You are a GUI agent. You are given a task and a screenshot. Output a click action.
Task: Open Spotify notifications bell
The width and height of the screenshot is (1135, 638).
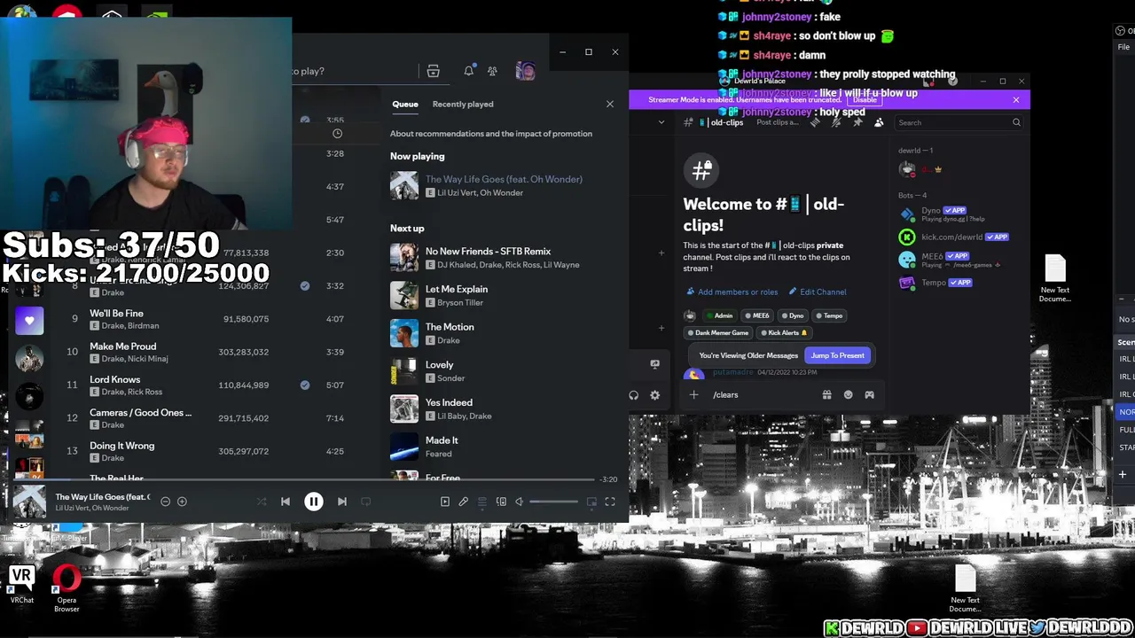tap(469, 71)
